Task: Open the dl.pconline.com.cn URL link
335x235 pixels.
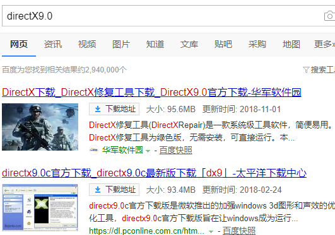Action: 146,231
